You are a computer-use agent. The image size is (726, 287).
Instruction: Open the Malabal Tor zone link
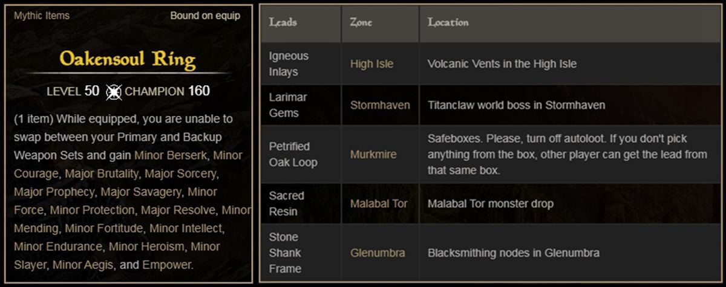pyautogui.click(x=379, y=204)
